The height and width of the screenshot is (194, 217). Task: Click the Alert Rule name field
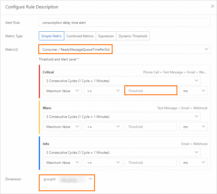[x=124, y=22]
